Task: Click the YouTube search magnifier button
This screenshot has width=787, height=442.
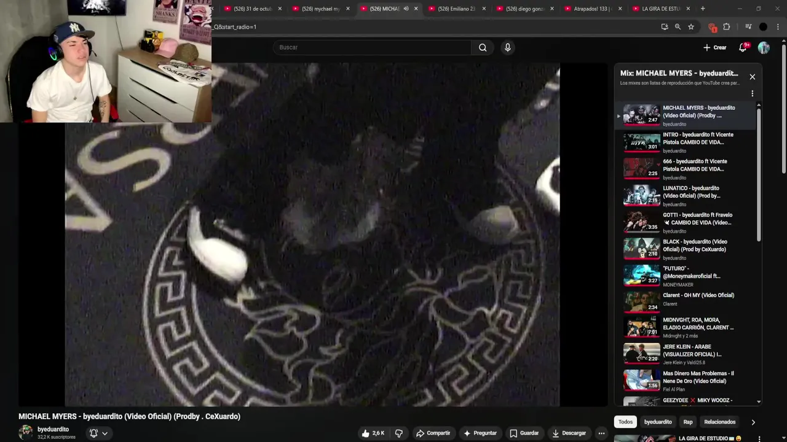Action: (483, 47)
